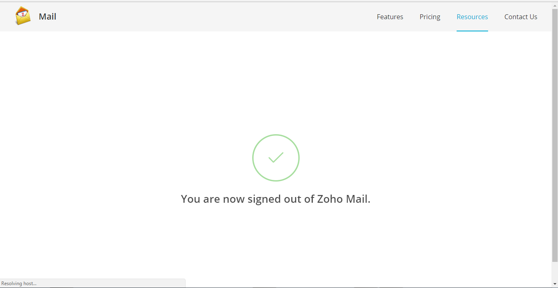Viewport: 558px width, 288px height.
Task: Click the underline indicator beneath Resources
Action: pos(472,31)
